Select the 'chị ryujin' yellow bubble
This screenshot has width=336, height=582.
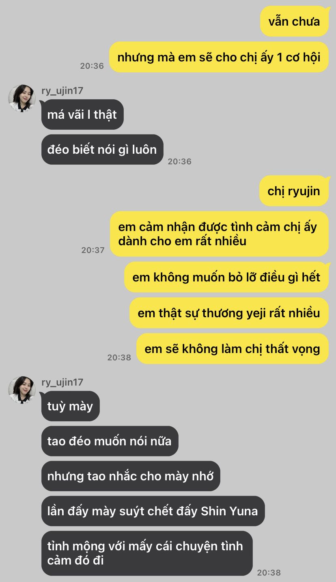pyautogui.click(x=294, y=191)
